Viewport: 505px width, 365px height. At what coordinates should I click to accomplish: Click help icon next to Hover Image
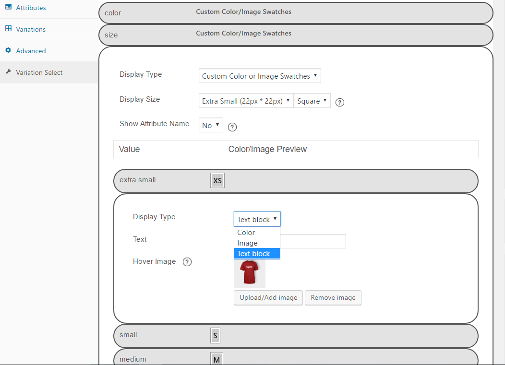(187, 262)
